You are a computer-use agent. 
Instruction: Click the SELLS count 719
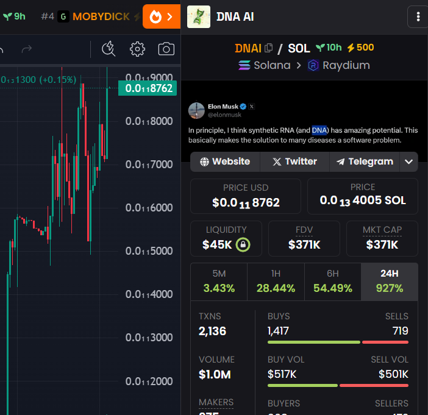tap(401, 332)
